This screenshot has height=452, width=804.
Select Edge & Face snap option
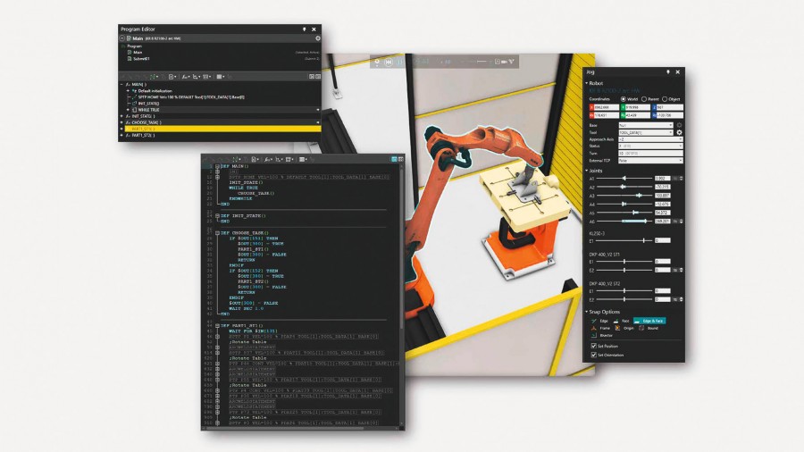click(x=649, y=321)
